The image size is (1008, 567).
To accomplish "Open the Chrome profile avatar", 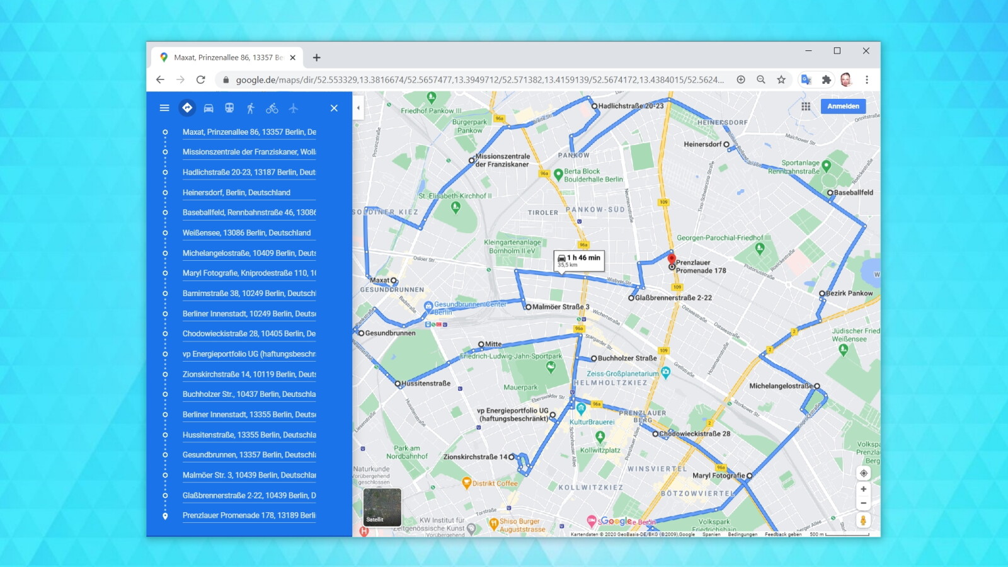I will [x=846, y=79].
